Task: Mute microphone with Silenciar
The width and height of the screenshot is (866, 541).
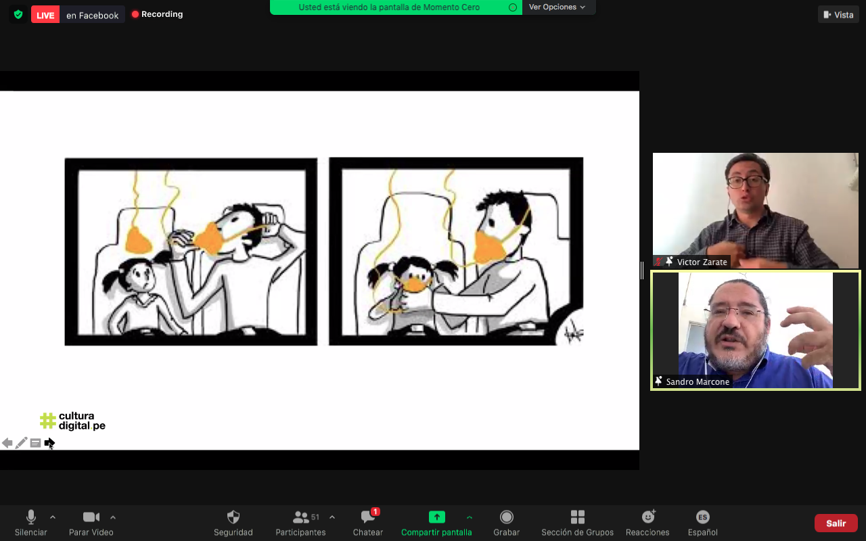Action: click(30, 518)
